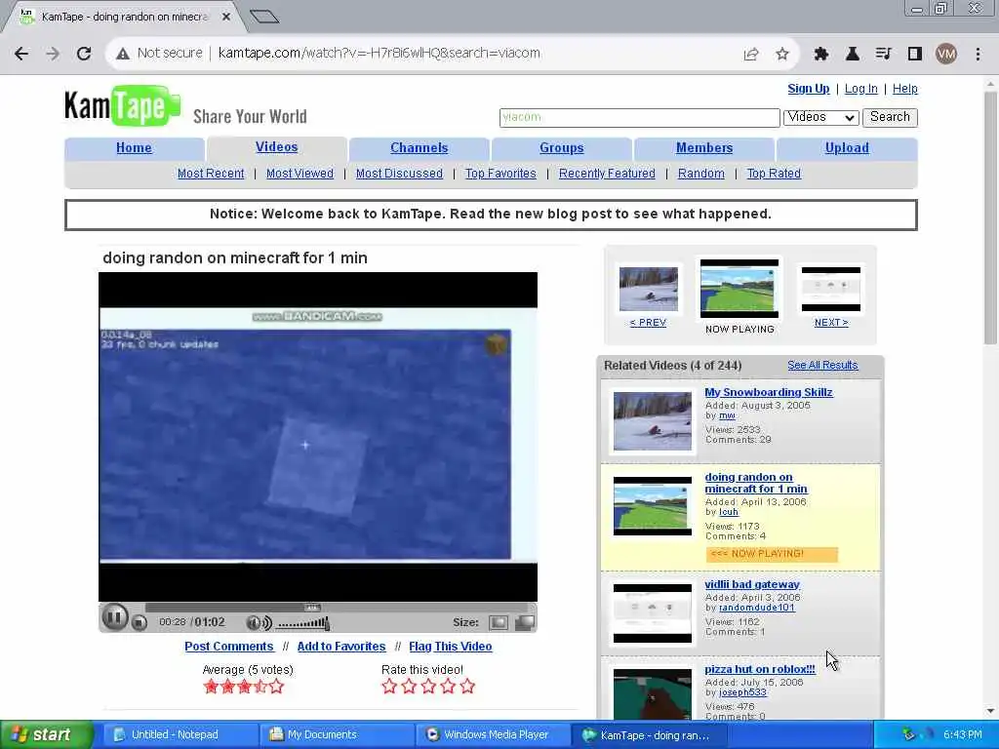The image size is (999, 749).
Task: Open the randomdude101 uploader profile
Action: (756, 608)
